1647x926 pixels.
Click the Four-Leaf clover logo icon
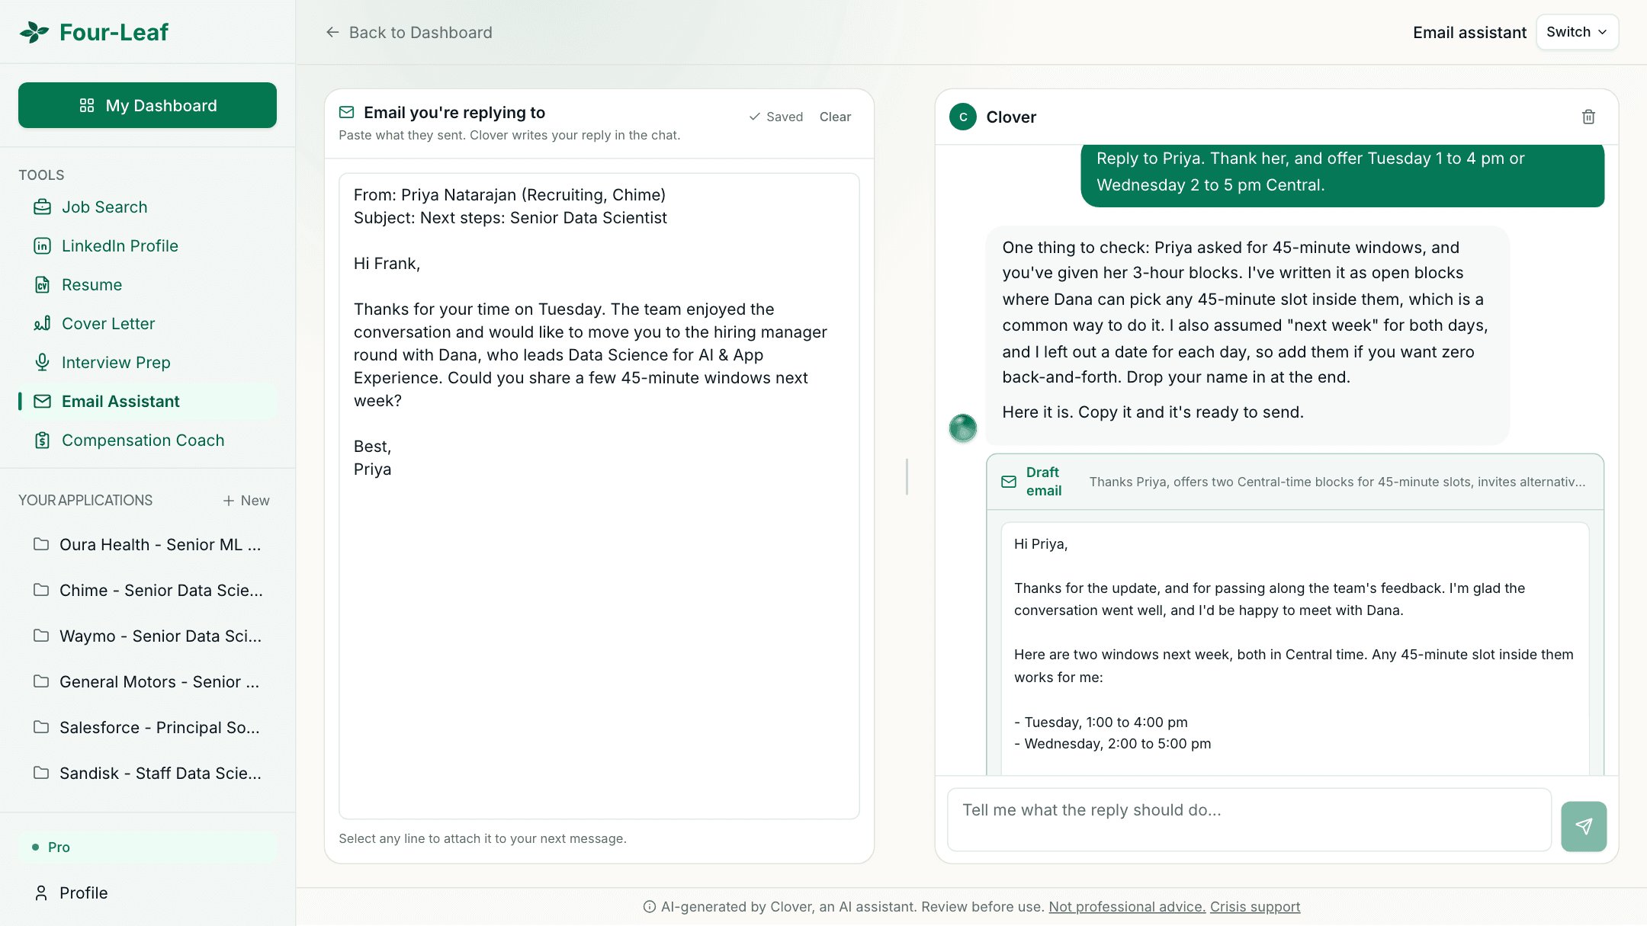(34, 32)
